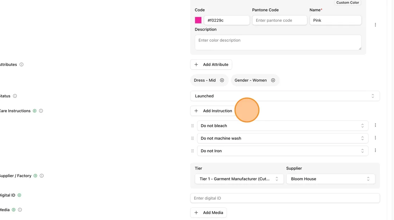Open the Do not machine wash dropdown
Viewport: 394px width, 220px height.
click(x=282, y=138)
